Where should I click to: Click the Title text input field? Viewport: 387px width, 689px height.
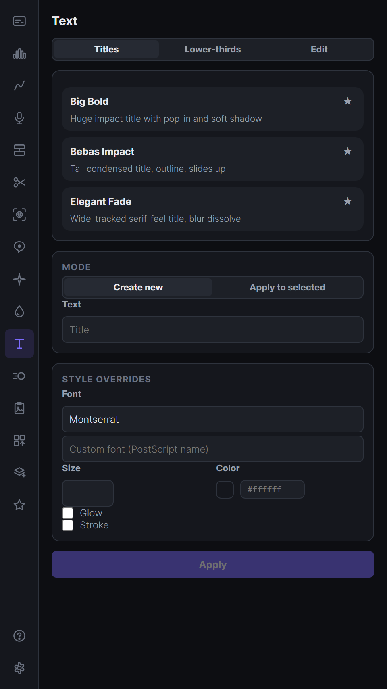click(x=213, y=330)
